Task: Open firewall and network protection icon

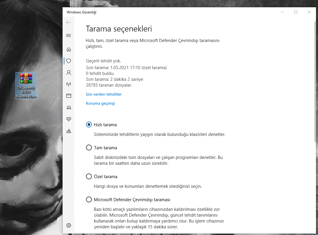Action: click(x=69, y=84)
